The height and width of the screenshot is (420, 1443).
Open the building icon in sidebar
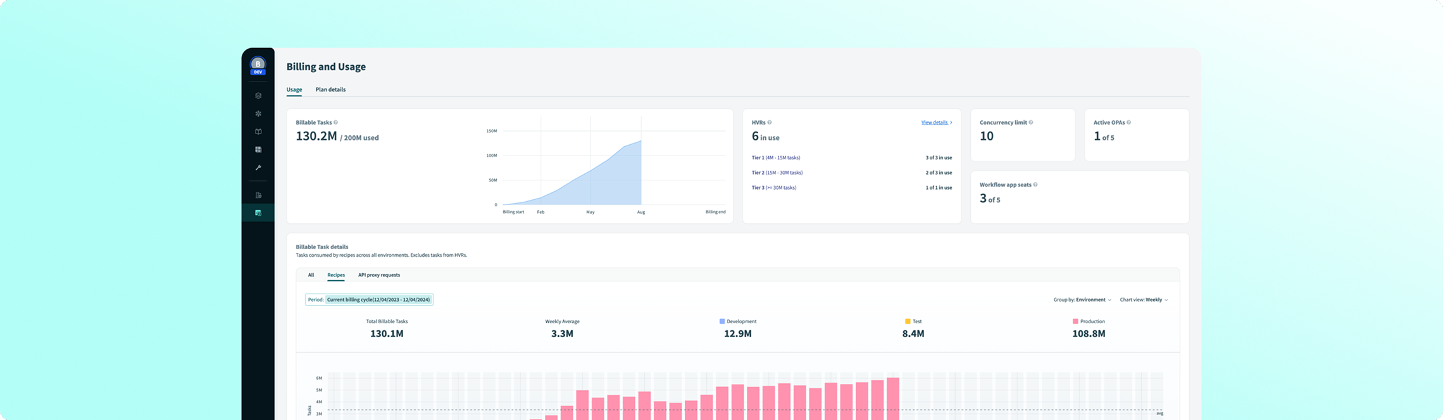coord(258,195)
